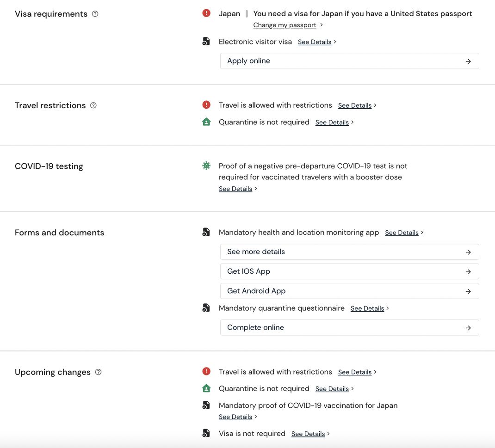The width and height of the screenshot is (495, 448).
Task: Click the help icon beside Visa requirements
Action: point(95,14)
